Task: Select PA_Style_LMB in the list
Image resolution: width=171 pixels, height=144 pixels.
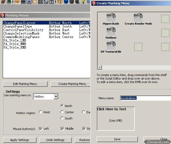Action: click(47, 40)
